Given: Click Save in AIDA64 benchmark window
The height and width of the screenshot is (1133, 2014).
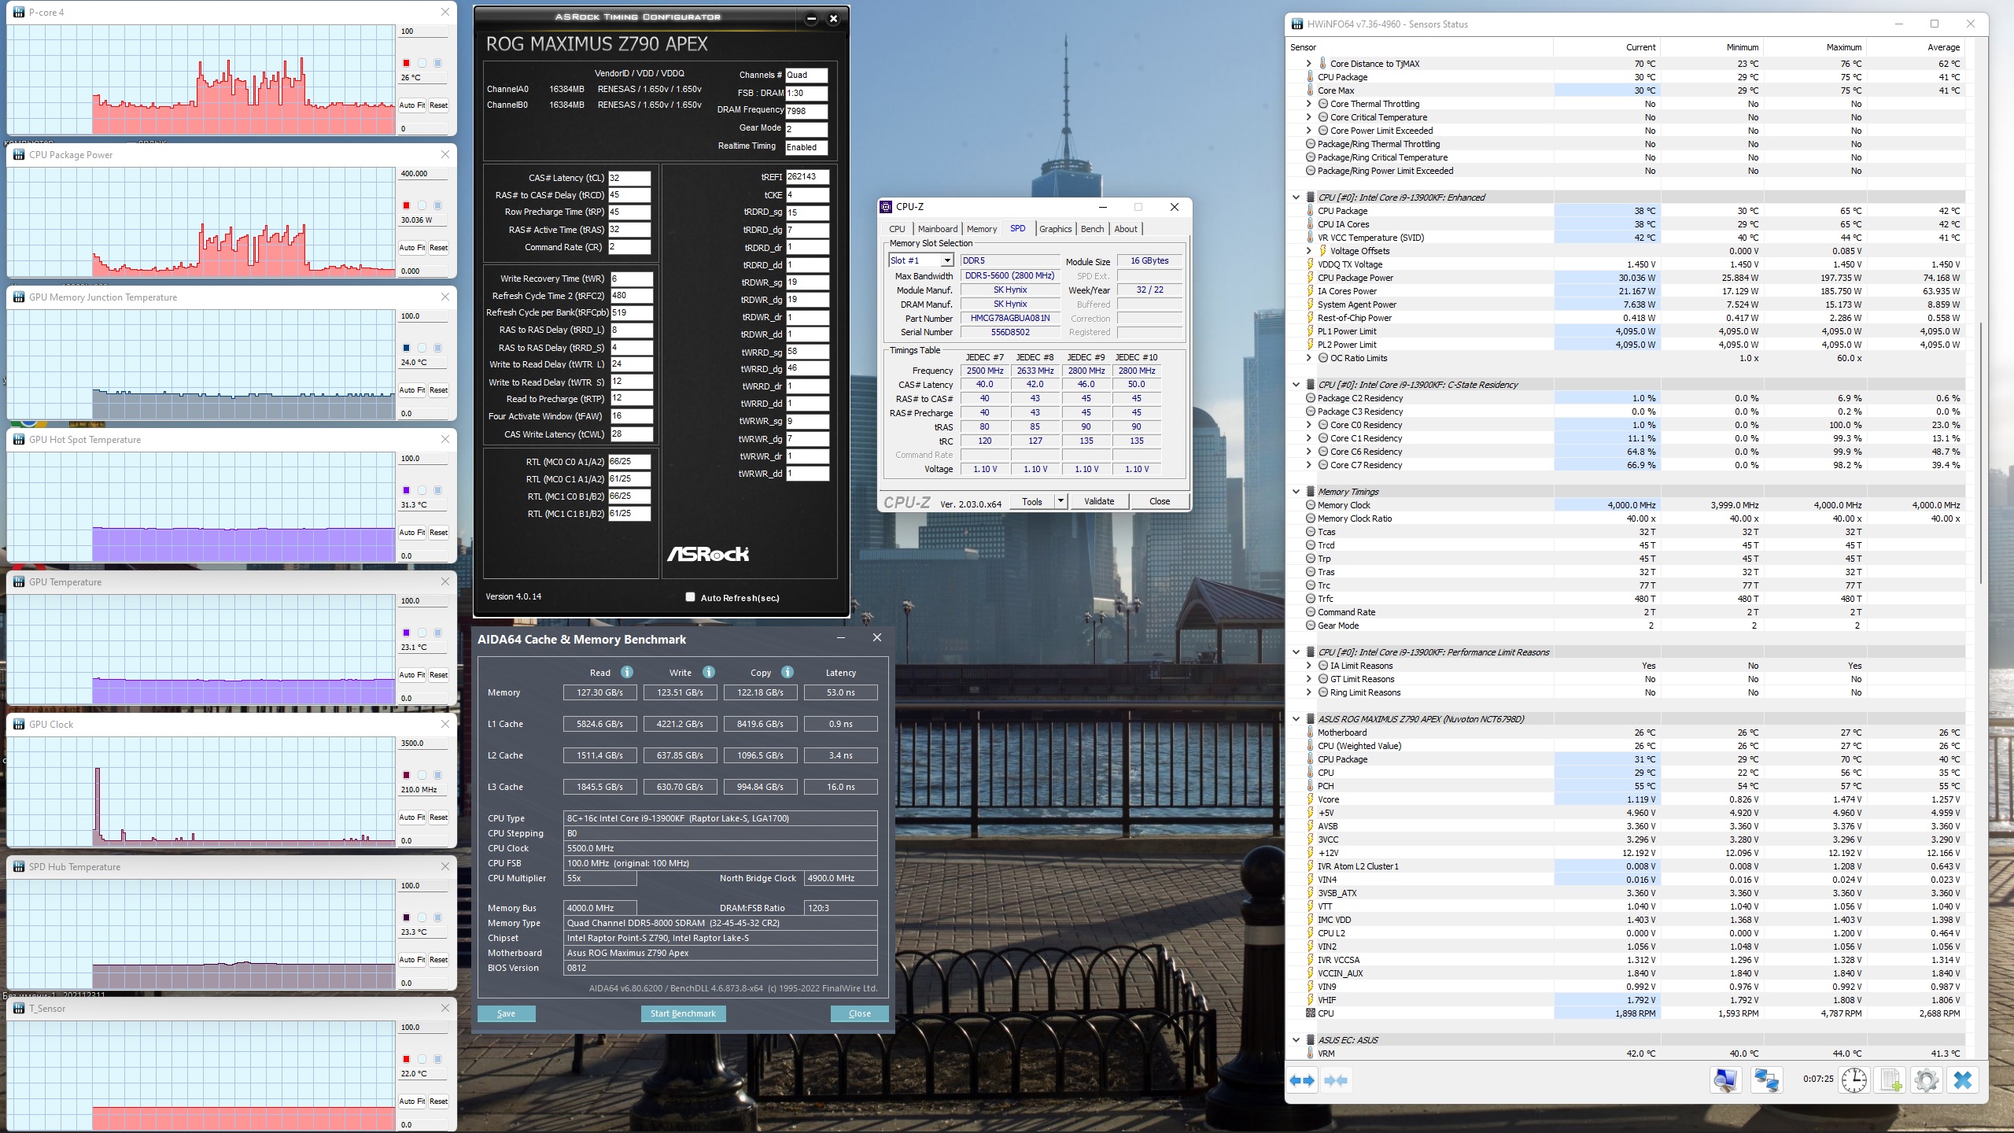Looking at the screenshot, I should 506,1013.
